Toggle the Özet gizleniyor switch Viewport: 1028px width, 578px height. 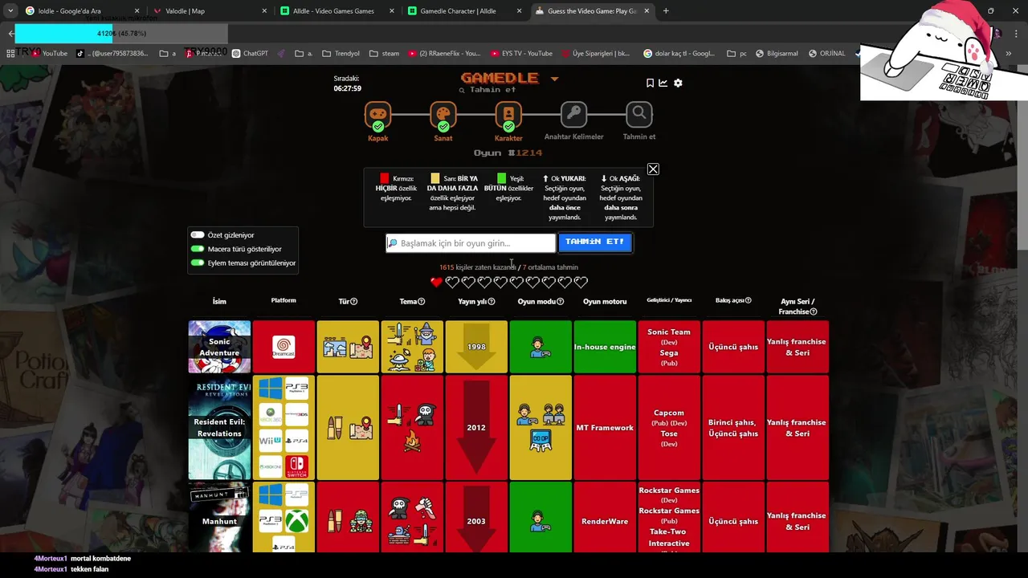click(198, 235)
